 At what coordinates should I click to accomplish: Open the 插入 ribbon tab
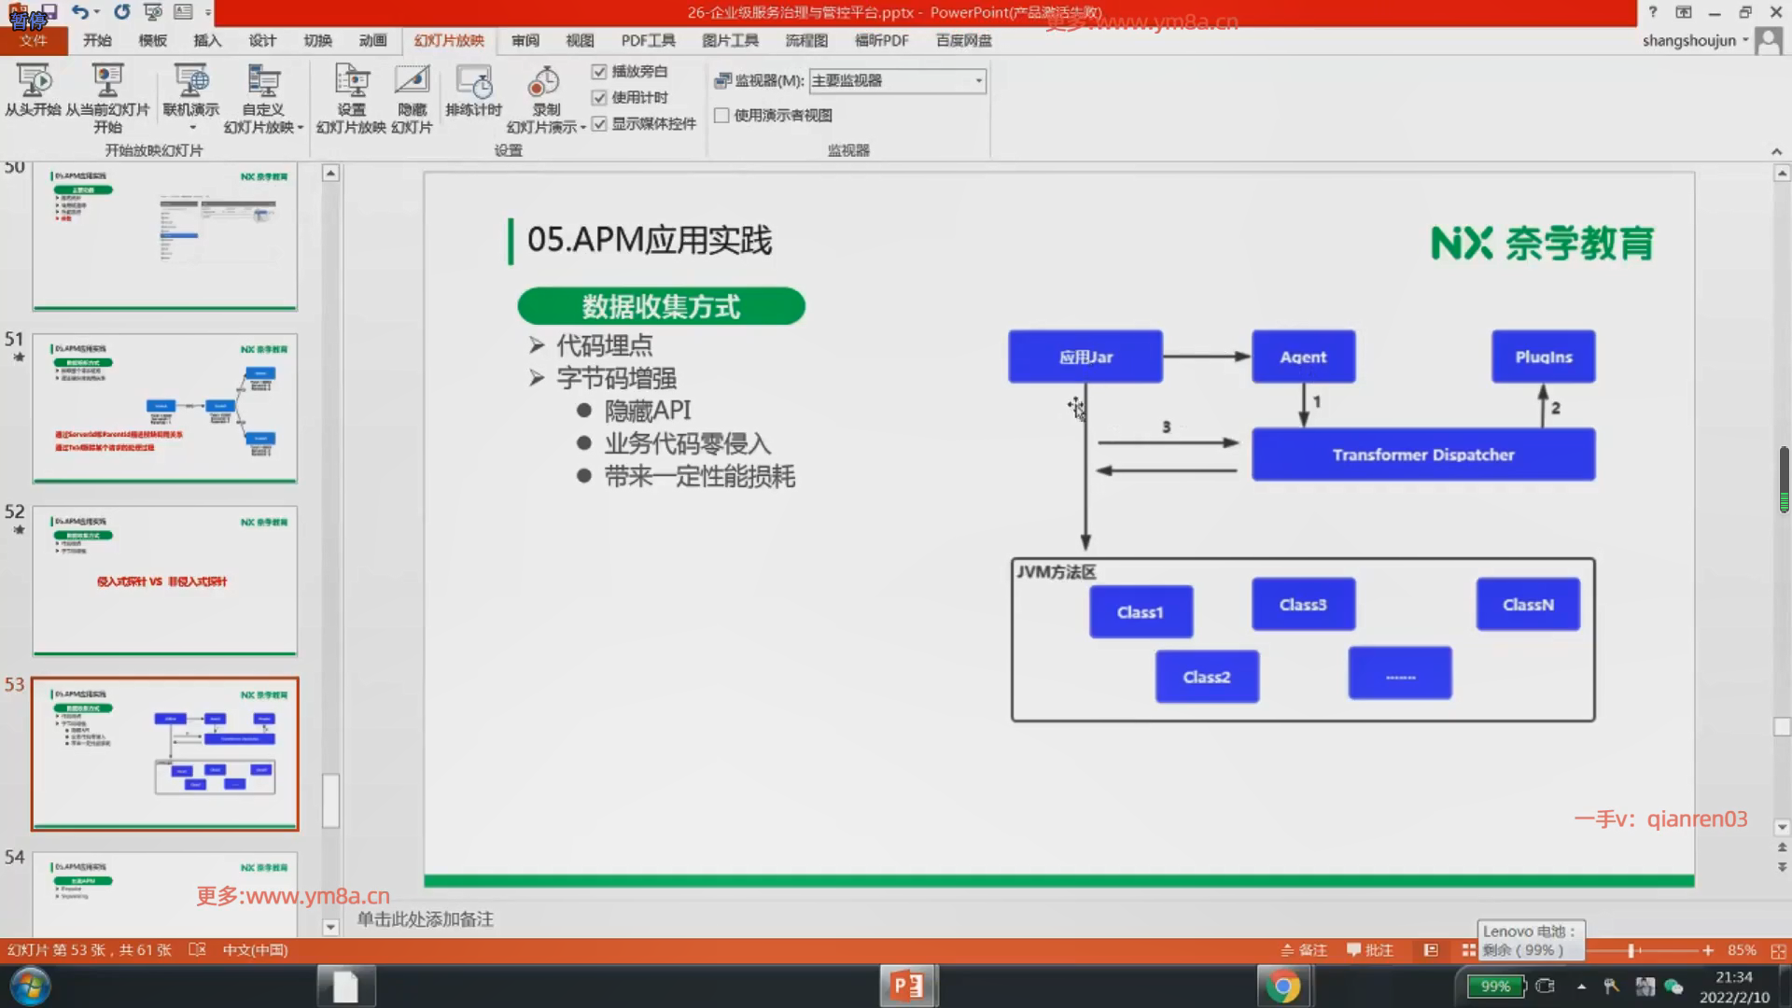[x=206, y=40]
